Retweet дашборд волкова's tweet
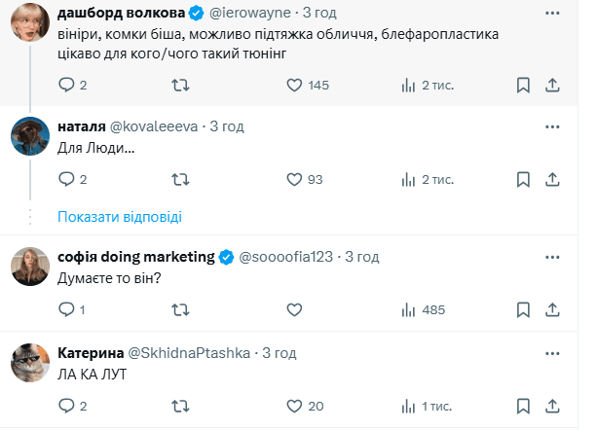The image size is (597, 430). point(180,85)
